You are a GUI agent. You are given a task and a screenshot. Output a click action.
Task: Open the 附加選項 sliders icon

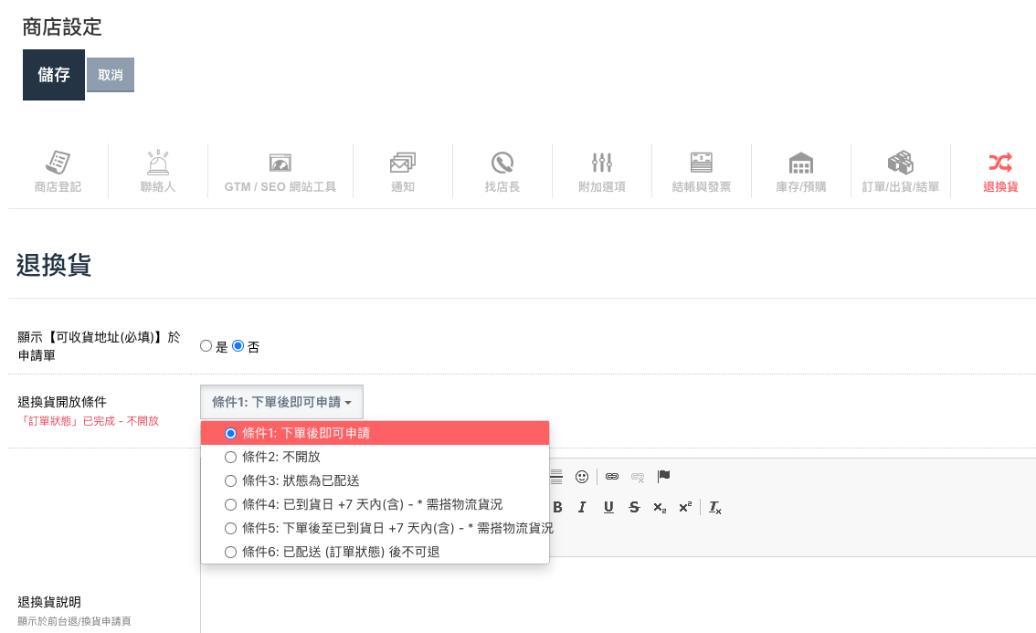pyautogui.click(x=602, y=163)
